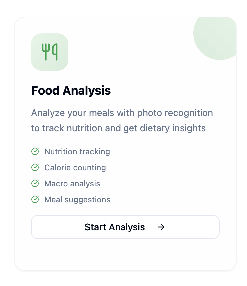Click the fork and knife icon
Viewport: 247px width, 286px height.
tap(50, 52)
